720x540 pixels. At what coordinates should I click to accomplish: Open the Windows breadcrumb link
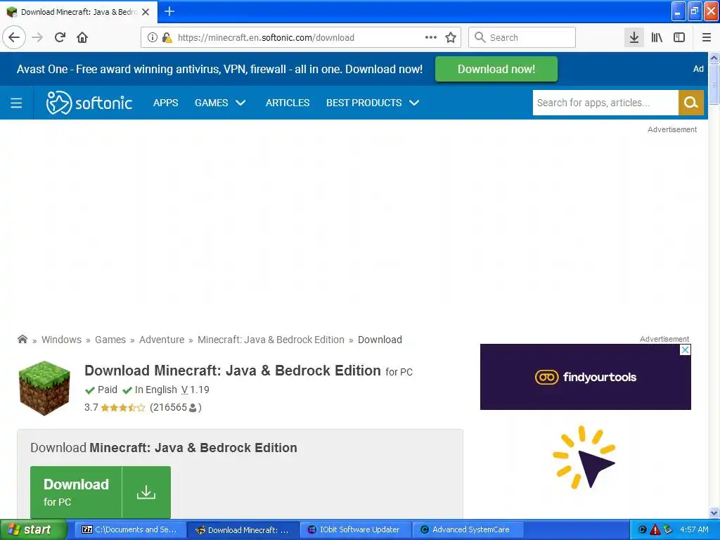62,340
